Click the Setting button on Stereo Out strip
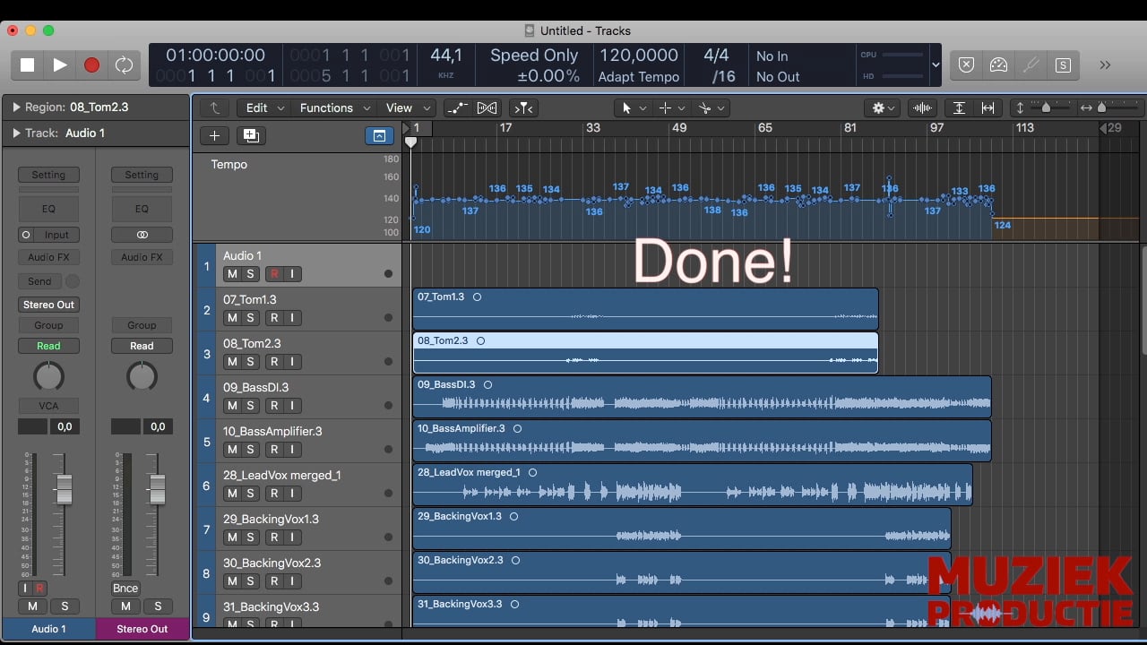This screenshot has height=645, width=1147. pyautogui.click(x=142, y=175)
